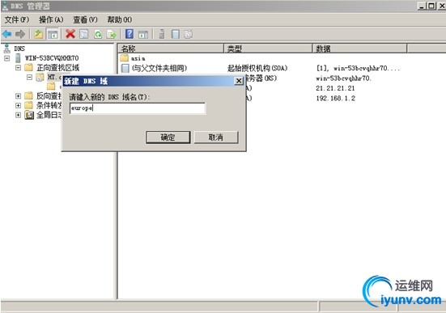Click 起始授权机构(SOA) type cell
Viewport: 446px width, 313px height.
257,68
